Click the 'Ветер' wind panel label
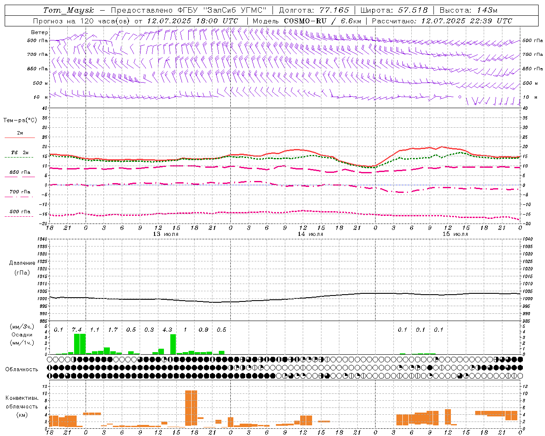The height and width of the screenshot is (436, 545). [x=40, y=32]
